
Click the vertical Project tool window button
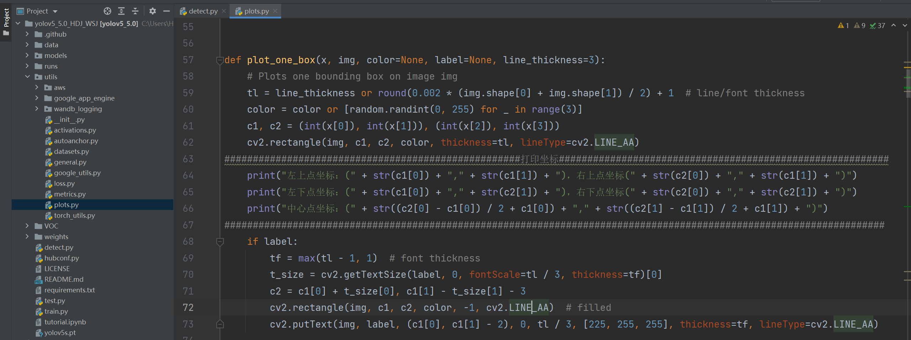[6, 22]
